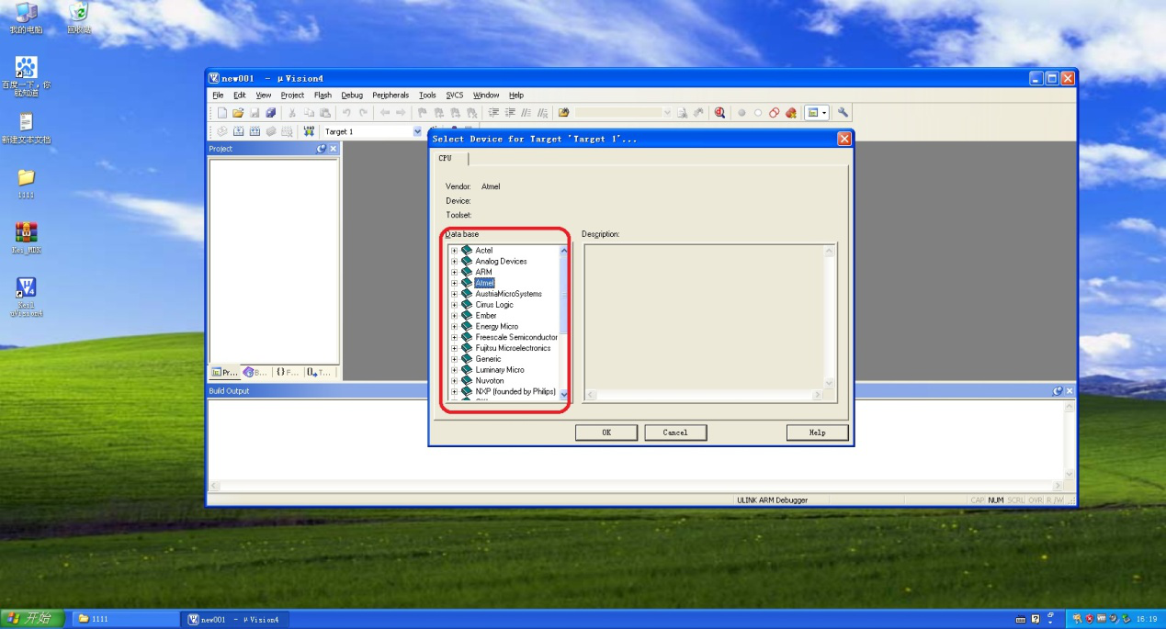Select NXP (founded by Philips) entry
The height and width of the screenshot is (629, 1166).
point(515,391)
